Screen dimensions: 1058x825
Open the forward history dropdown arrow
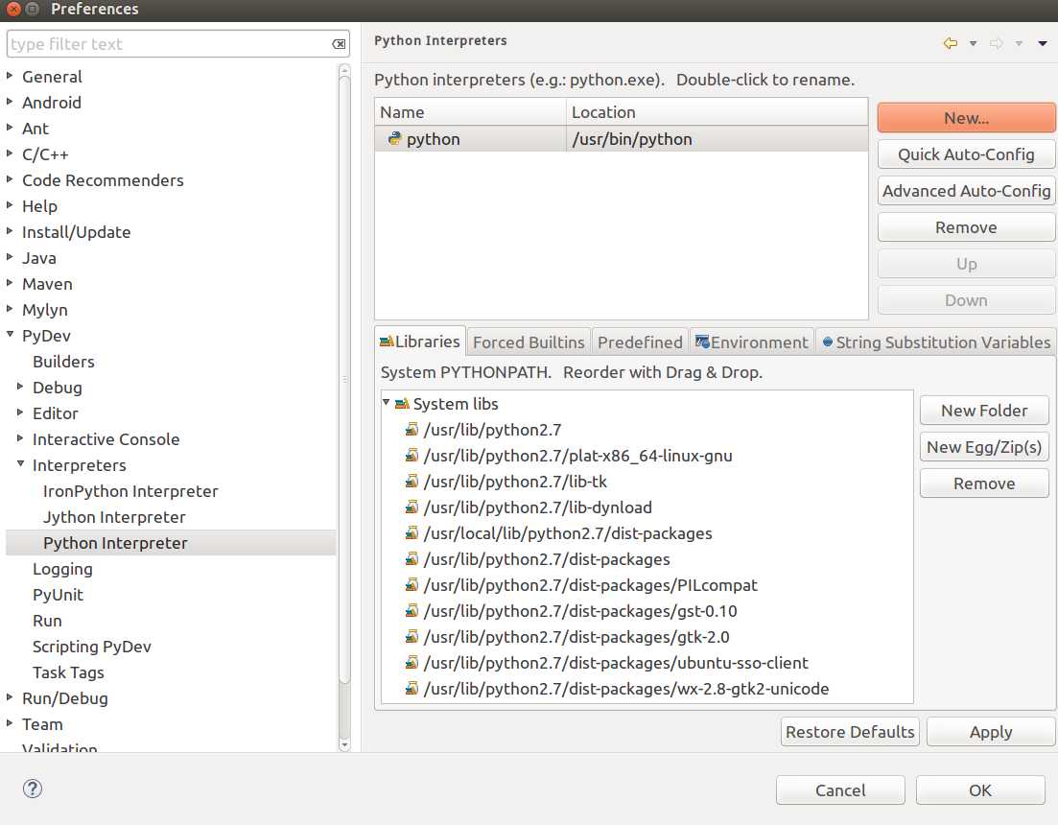click(1019, 44)
